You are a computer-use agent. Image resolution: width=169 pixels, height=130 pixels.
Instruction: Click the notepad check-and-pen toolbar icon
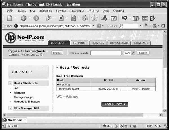pos(153,18)
